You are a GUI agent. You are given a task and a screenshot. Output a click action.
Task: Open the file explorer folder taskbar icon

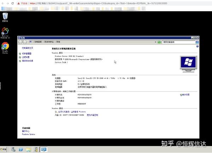click(x=28, y=149)
